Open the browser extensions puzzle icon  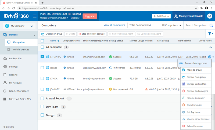point(201,8)
